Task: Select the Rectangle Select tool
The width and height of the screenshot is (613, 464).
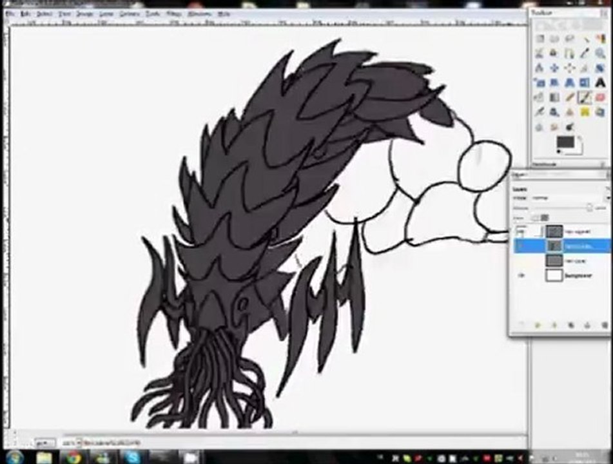Action: coord(540,39)
